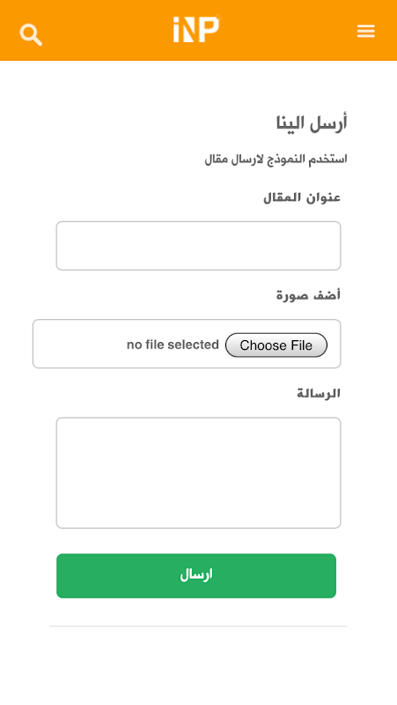397x705 pixels.
Task: Click blank area beneath the bottom divider
Action: click(x=198, y=665)
